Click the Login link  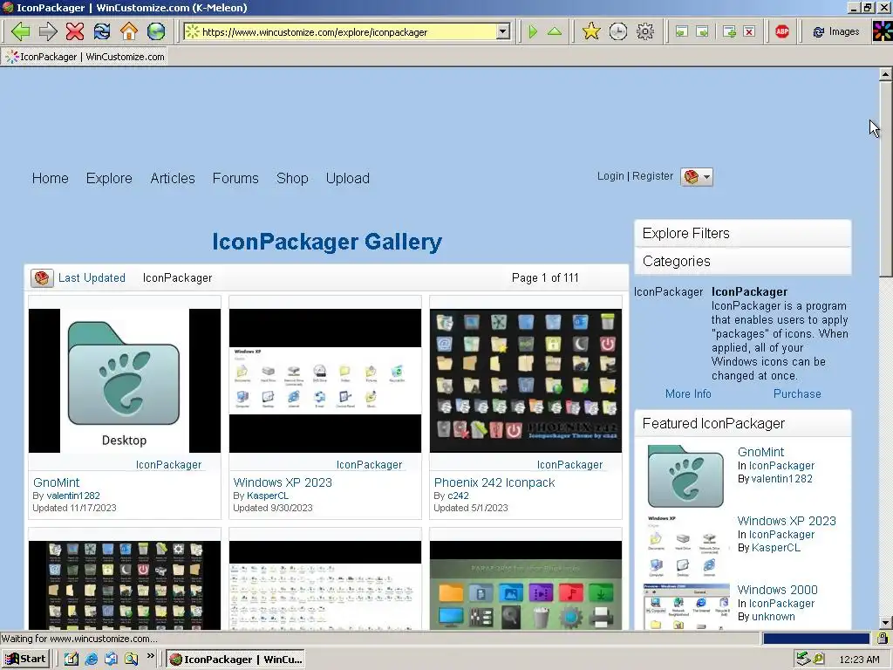pos(610,176)
